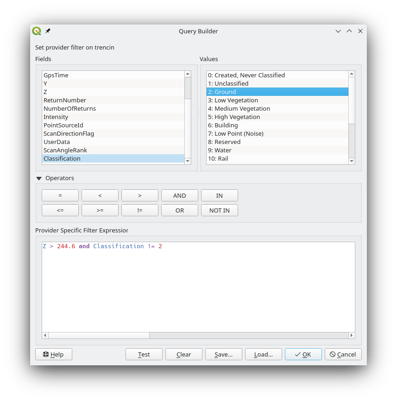Image resolution: width=397 pixels, height=401 pixels.
Task: Choose value 6: Building
Action: (x=223, y=125)
